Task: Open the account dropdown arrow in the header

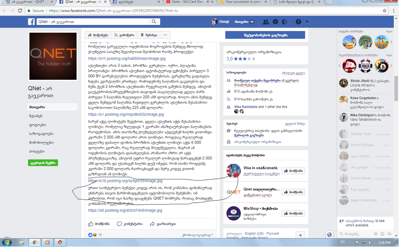Action: tap(307, 22)
